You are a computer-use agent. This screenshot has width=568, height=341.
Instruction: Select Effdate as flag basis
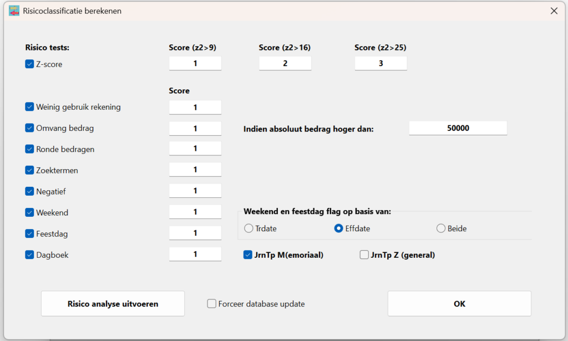(338, 228)
